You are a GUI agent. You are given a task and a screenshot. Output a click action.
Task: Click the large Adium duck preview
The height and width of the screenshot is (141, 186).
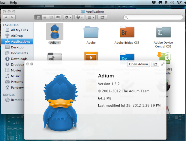pyautogui.click(x=61, y=103)
